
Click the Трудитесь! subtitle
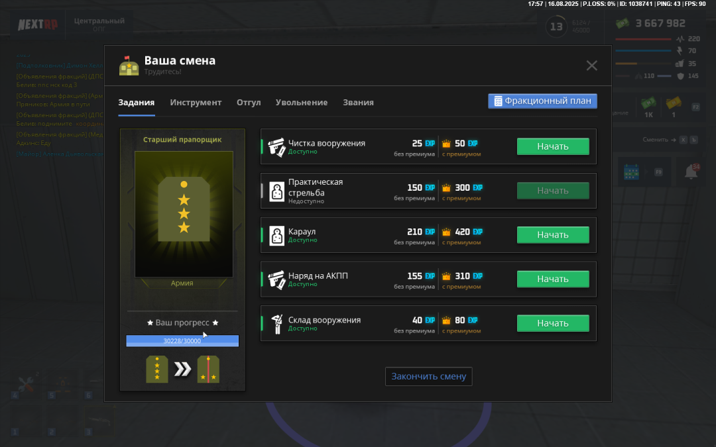(x=163, y=72)
